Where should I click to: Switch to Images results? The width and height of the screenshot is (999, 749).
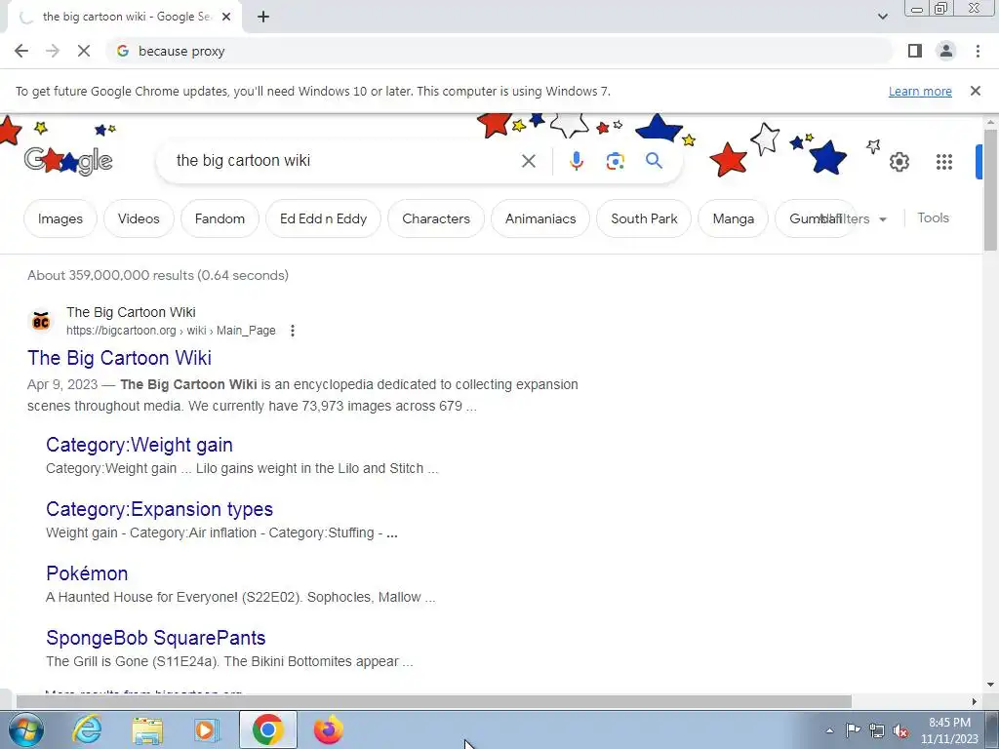60,218
